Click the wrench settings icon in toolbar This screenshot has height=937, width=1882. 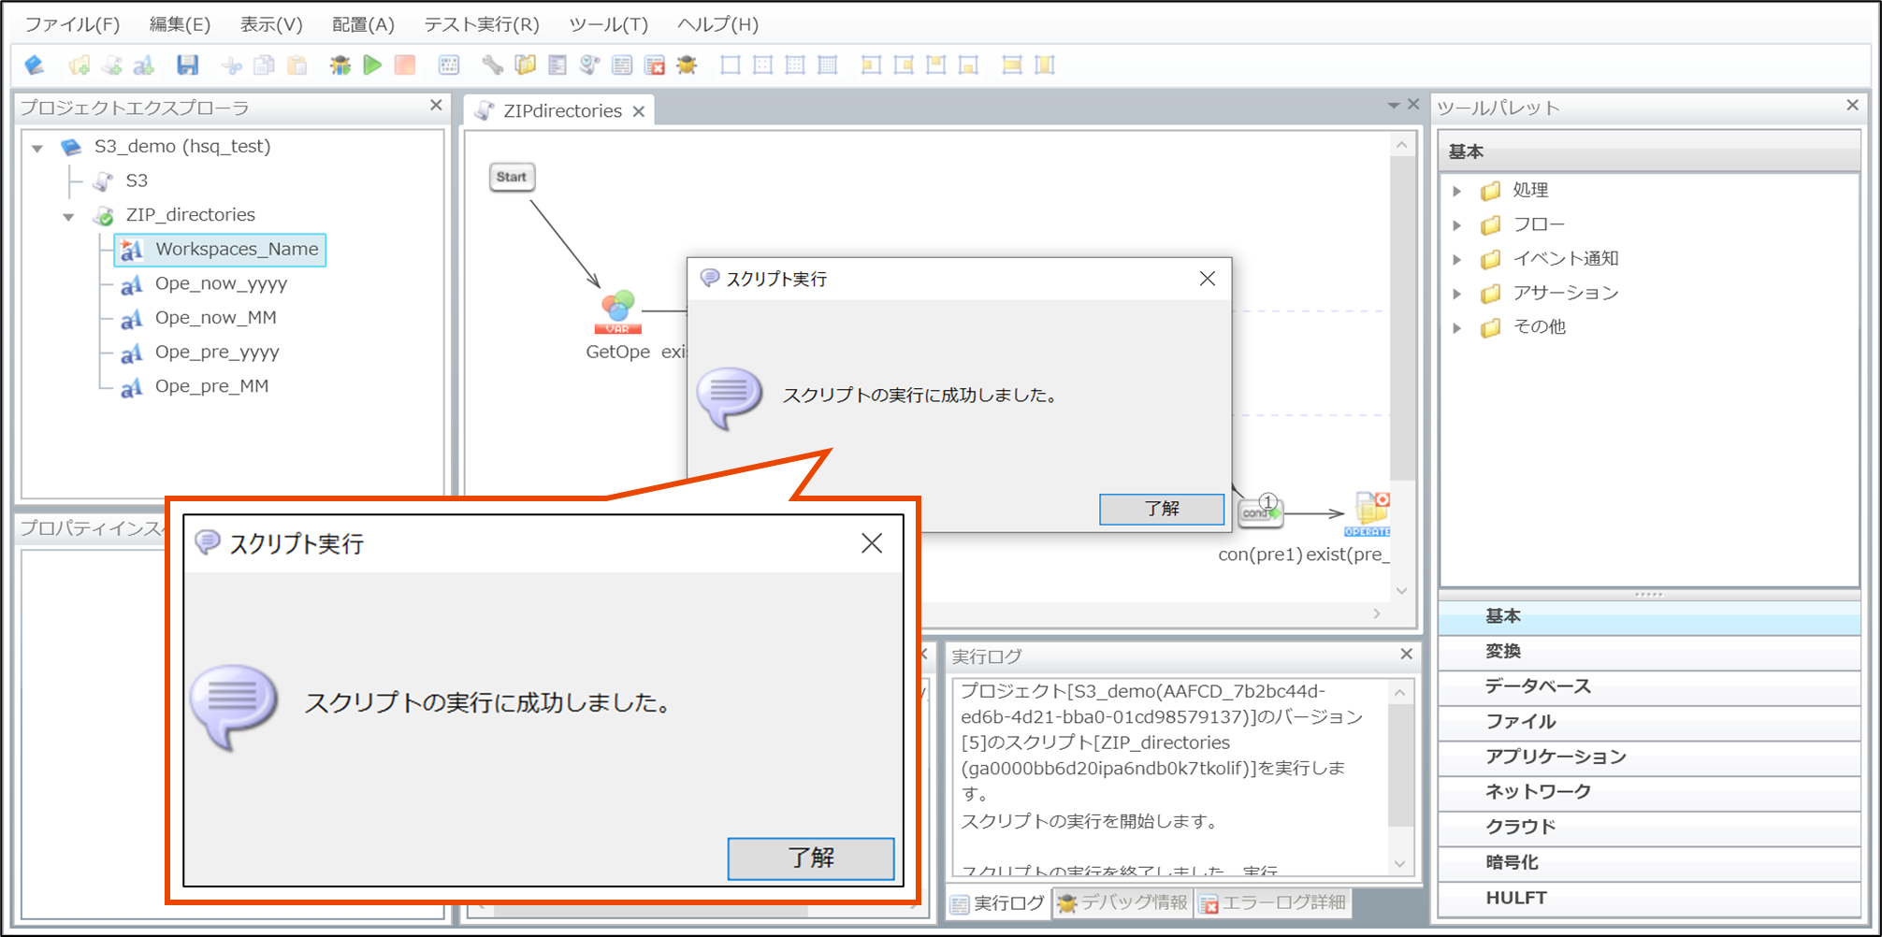pos(493,65)
